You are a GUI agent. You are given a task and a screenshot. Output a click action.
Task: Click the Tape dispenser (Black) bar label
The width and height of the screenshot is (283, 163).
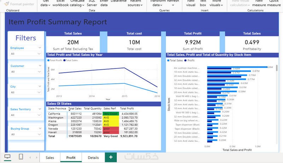(187, 129)
